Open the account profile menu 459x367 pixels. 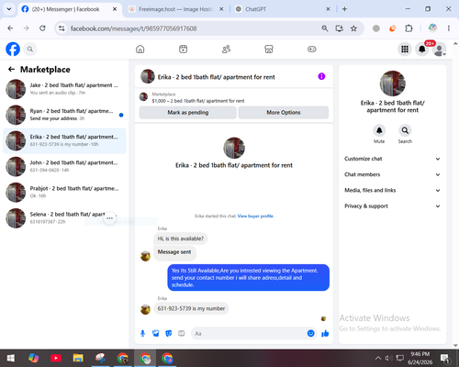tap(440, 50)
